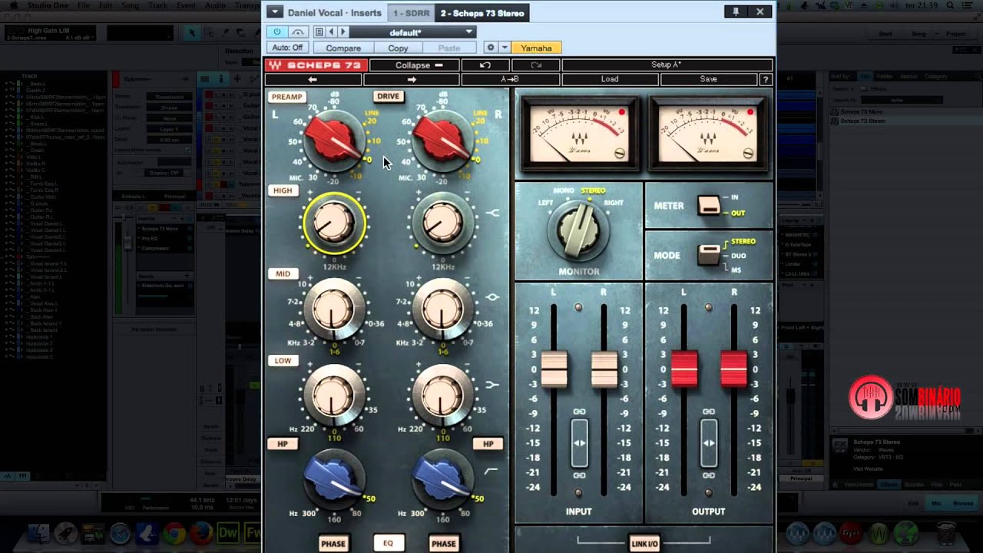The height and width of the screenshot is (553, 983).
Task: Click the MONITOR selector knob
Action: (x=579, y=230)
